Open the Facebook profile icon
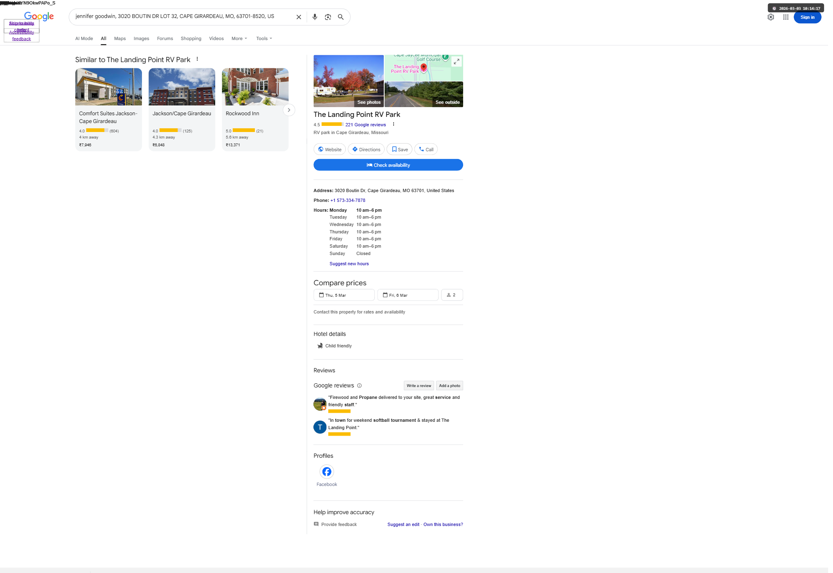The image size is (833, 573). [326, 472]
